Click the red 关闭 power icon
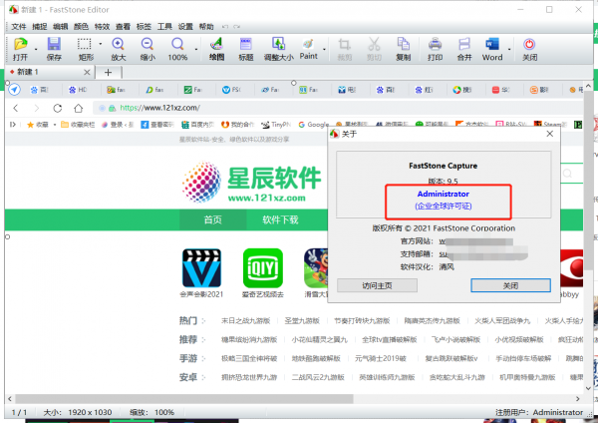This screenshot has width=598, height=423. (x=529, y=49)
